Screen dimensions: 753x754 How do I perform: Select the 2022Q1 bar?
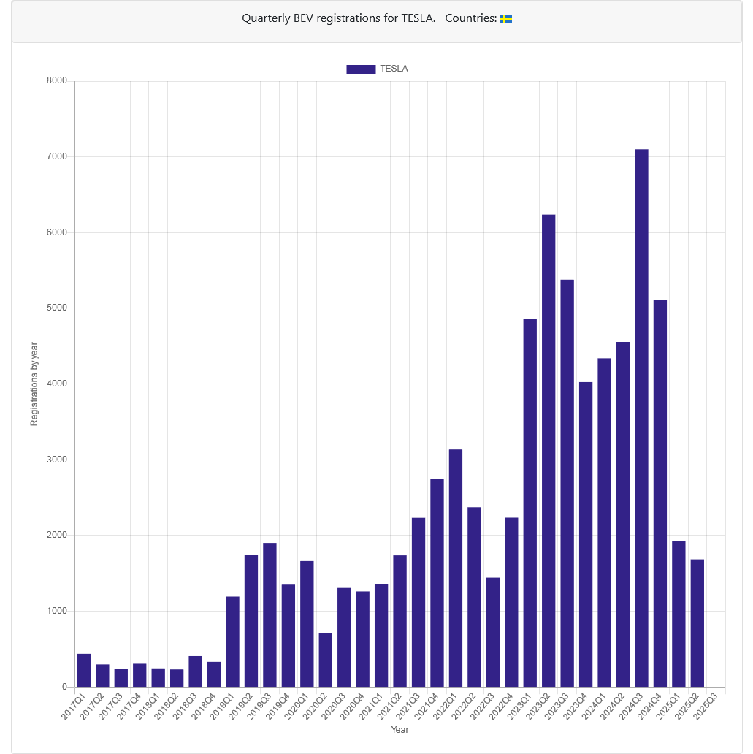point(456,568)
